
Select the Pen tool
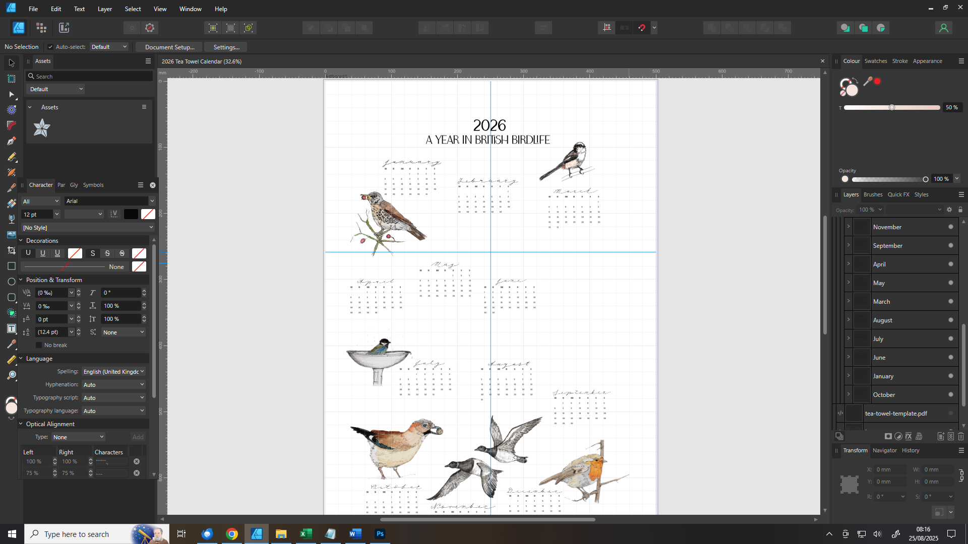tap(11, 141)
